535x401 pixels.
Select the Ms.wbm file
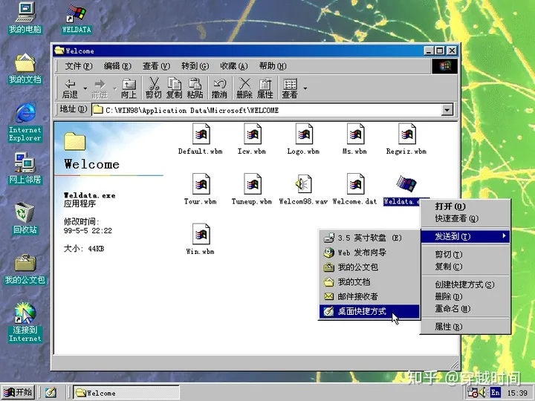[x=355, y=139]
